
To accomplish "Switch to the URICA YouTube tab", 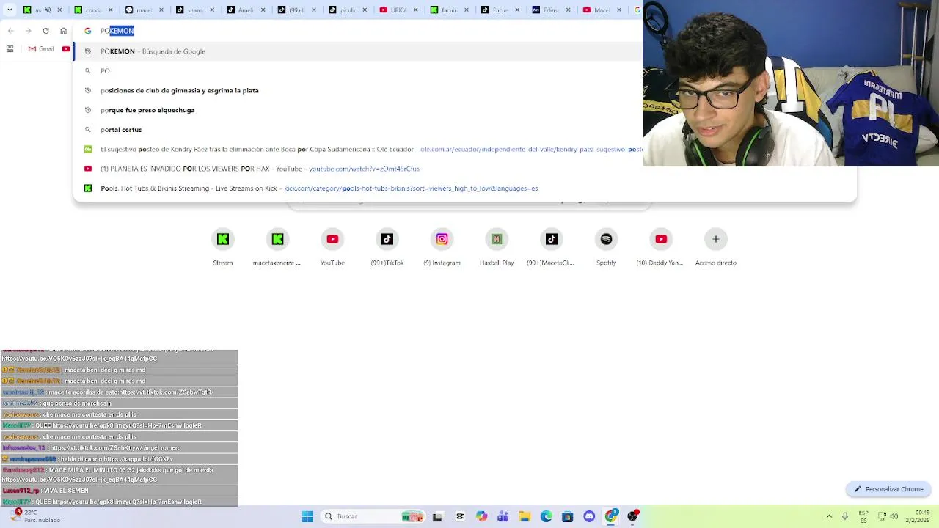I will point(397,10).
